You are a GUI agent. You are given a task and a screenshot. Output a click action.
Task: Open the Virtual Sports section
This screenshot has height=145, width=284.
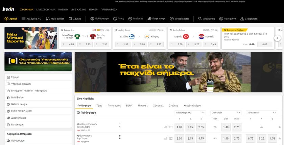179,19
